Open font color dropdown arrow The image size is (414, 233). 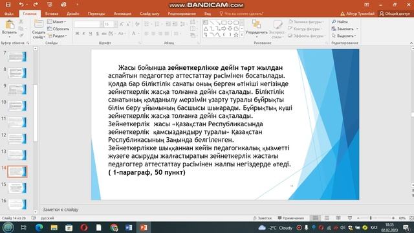pyautogui.click(x=138, y=34)
